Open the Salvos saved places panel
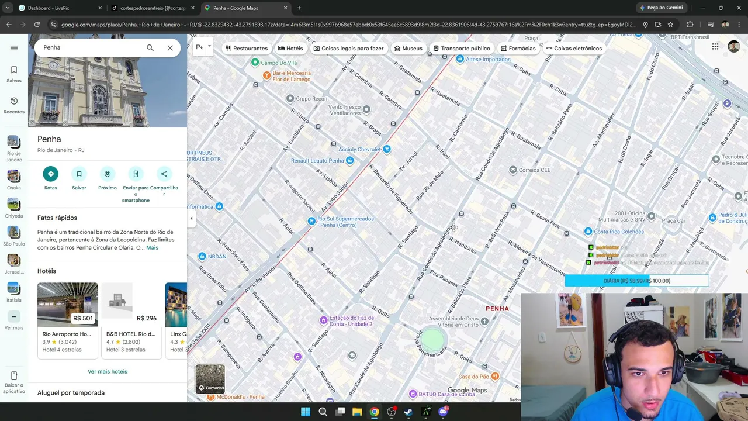The image size is (748, 421). click(x=14, y=74)
